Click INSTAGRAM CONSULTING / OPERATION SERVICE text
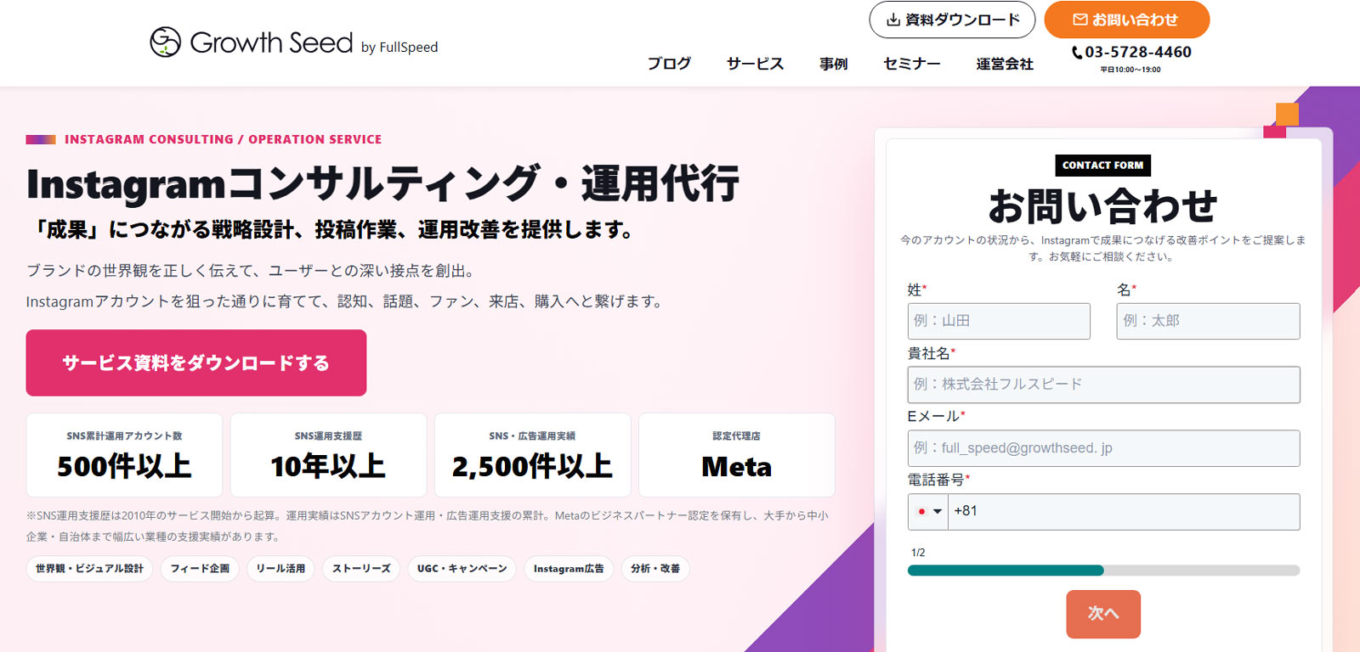Viewport: 1360px width, 652px height. tap(223, 139)
